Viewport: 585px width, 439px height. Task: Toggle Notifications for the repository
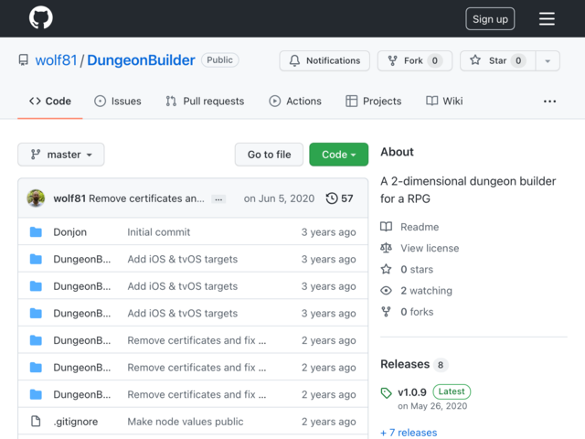(324, 60)
